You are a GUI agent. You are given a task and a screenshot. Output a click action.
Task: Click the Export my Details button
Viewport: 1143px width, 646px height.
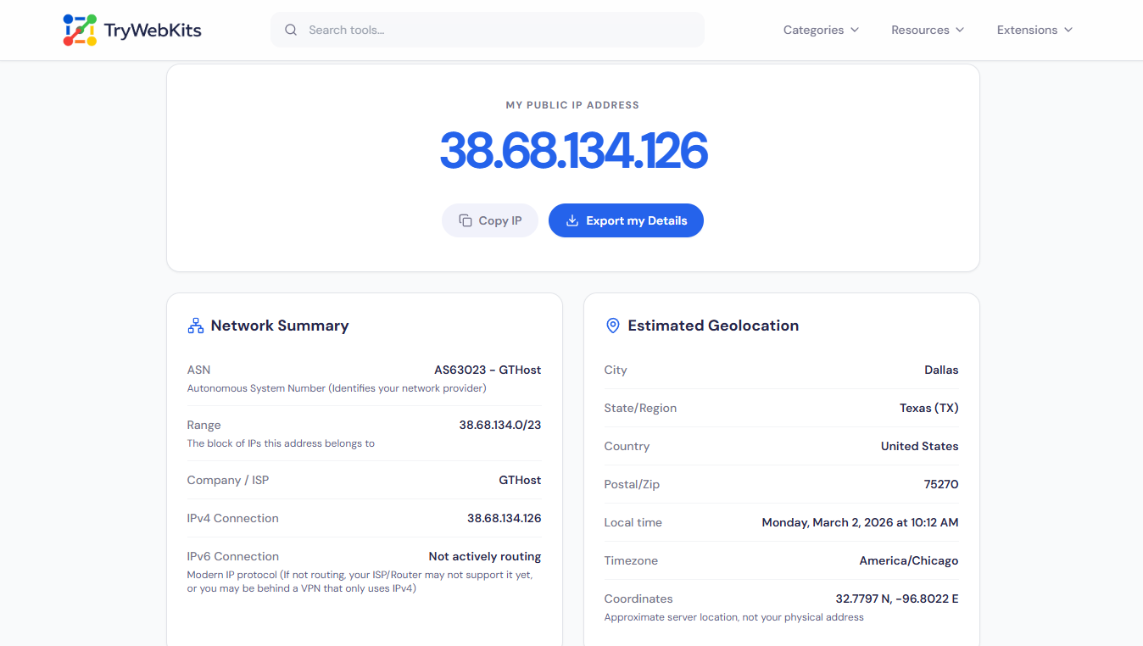[626, 220]
